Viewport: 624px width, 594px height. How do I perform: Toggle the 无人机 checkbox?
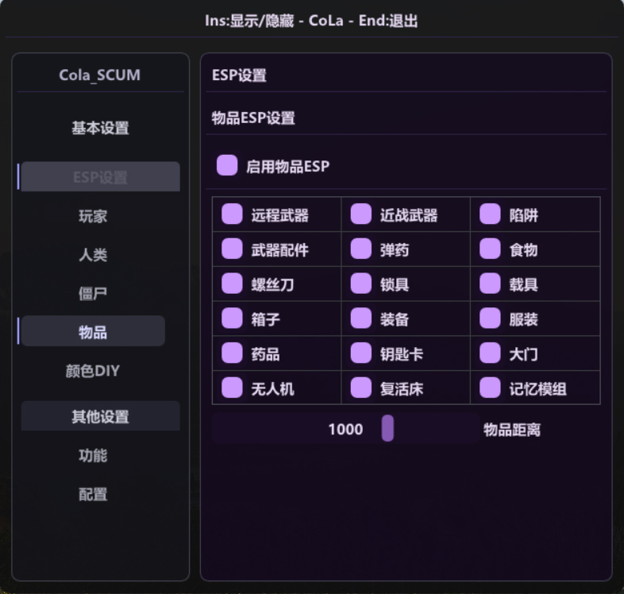pyautogui.click(x=232, y=388)
